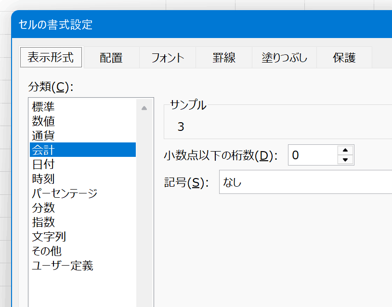Select the 罫線 tab
This screenshot has height=307, width=392.
click(224, 58)
